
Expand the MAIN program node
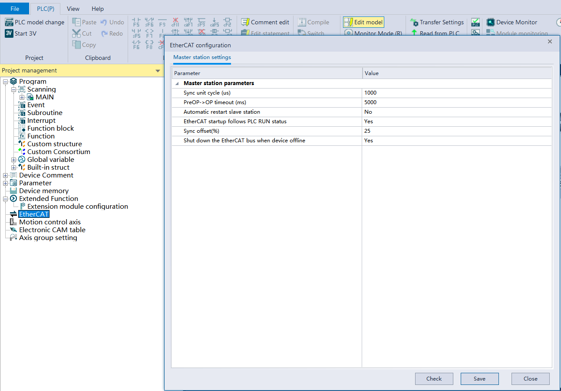[22, 97]
